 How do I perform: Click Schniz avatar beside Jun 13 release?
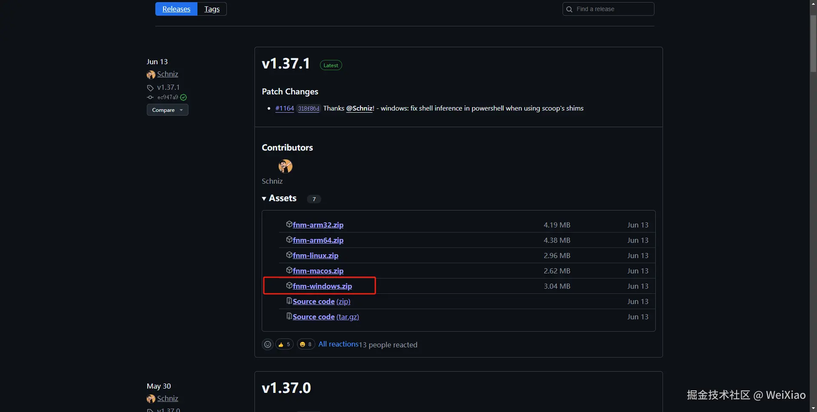click(x=151, y=75)
